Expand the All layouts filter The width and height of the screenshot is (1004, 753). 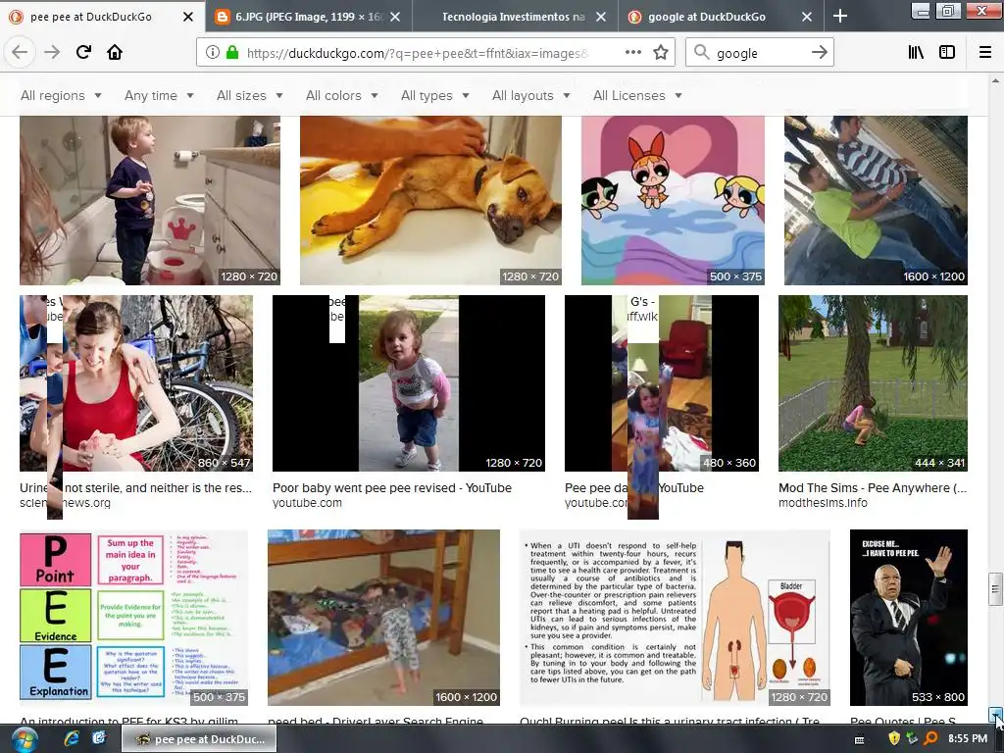(x=530, y=95)
